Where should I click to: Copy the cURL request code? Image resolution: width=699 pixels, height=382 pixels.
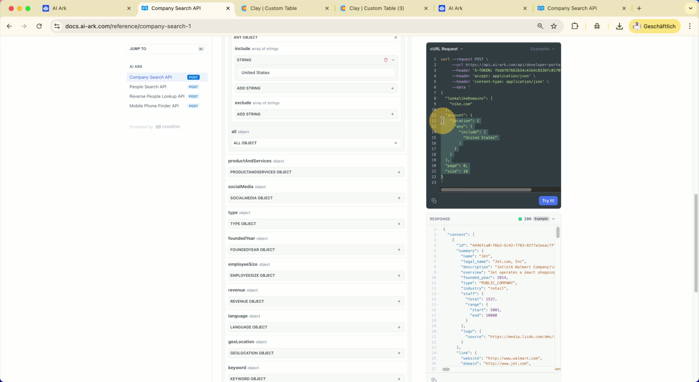(434, 201)
